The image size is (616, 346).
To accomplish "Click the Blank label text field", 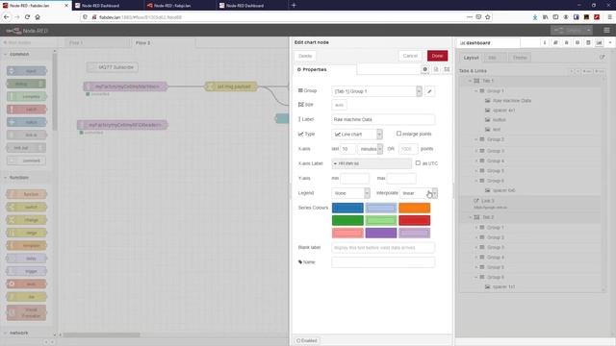I will 383,248.
